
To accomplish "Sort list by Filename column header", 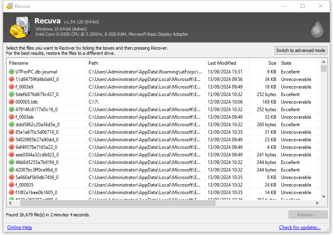I will coord(46,63).
